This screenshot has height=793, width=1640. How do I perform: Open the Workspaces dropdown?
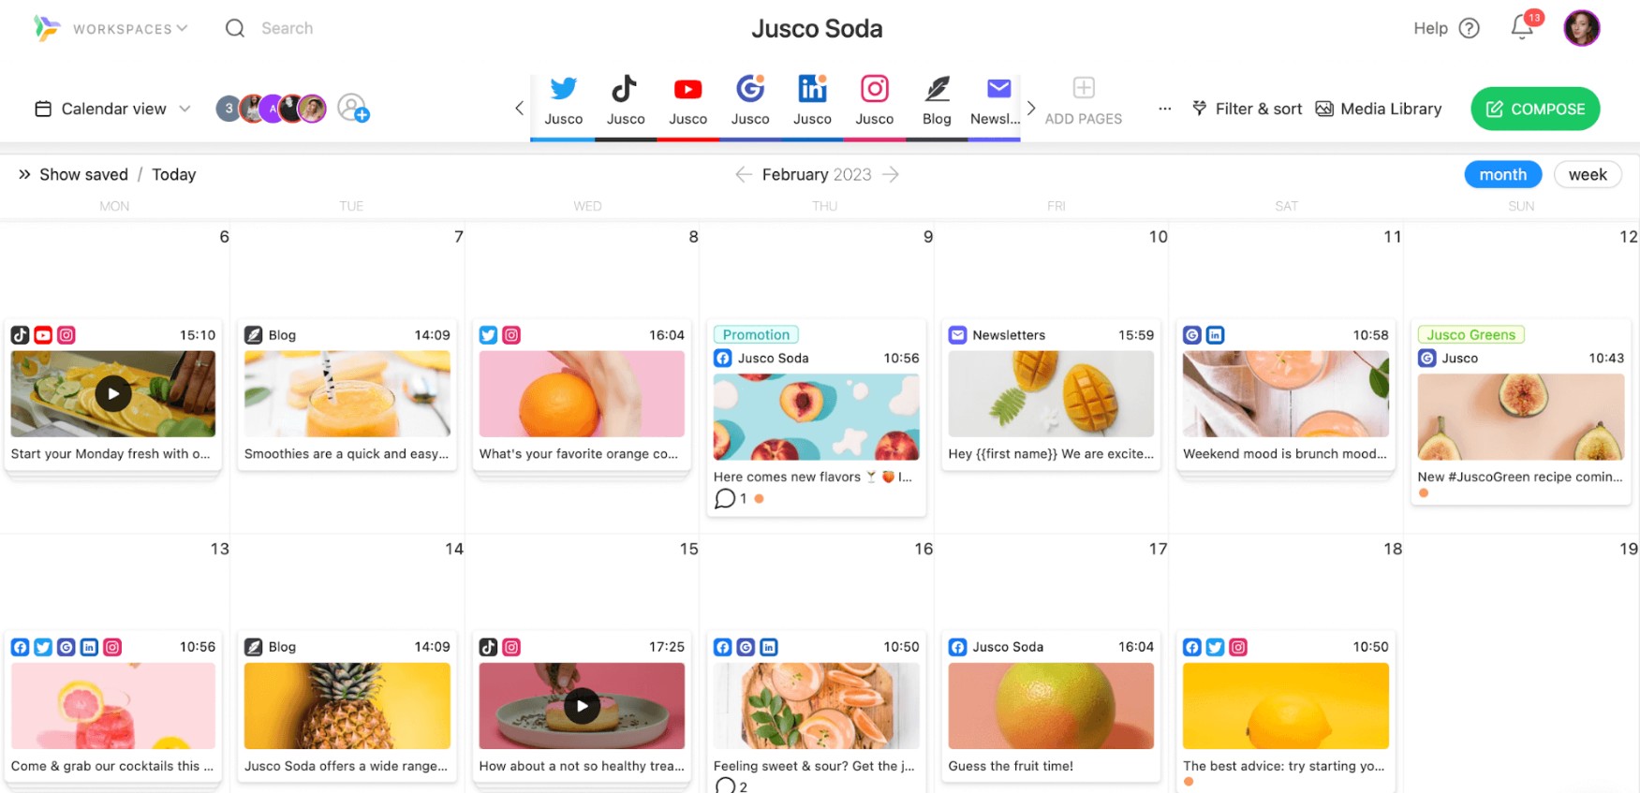129,29
